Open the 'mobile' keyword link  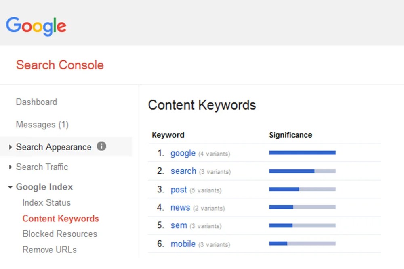pos(183,244)
